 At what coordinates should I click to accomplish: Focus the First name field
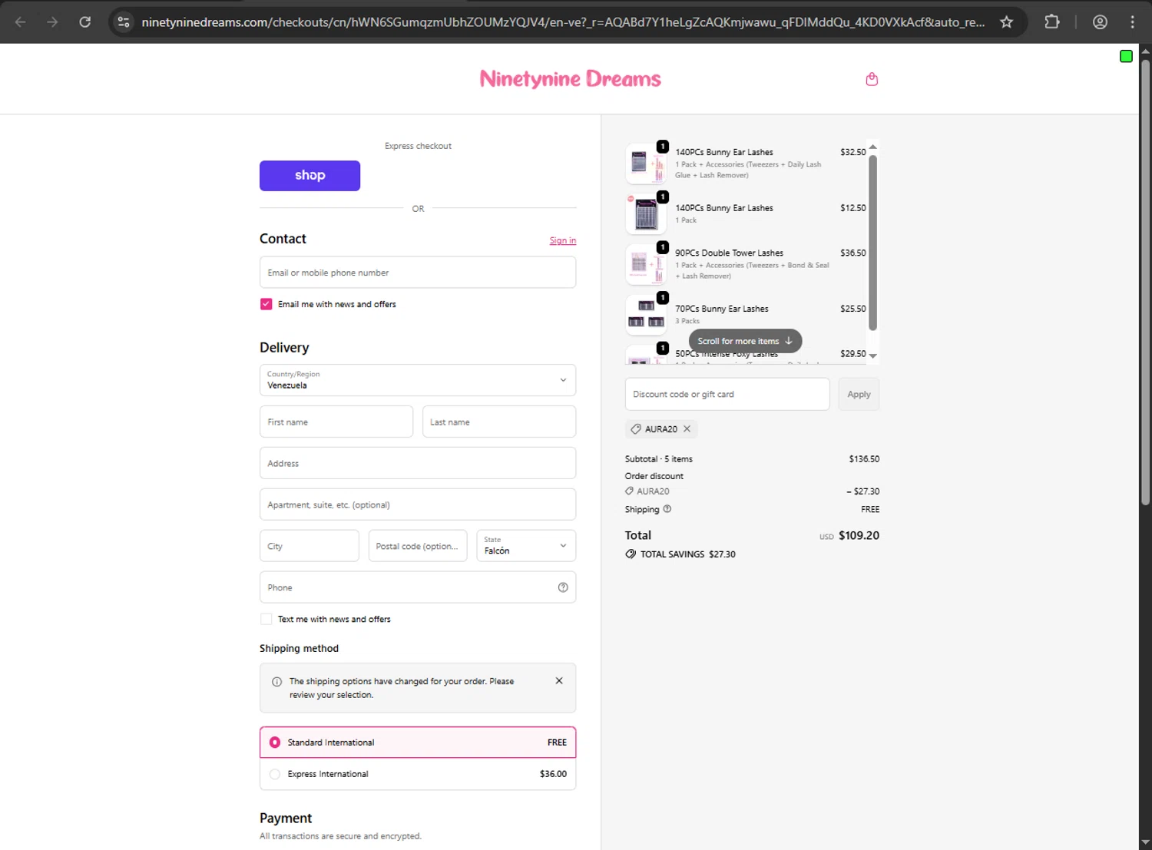336,422
